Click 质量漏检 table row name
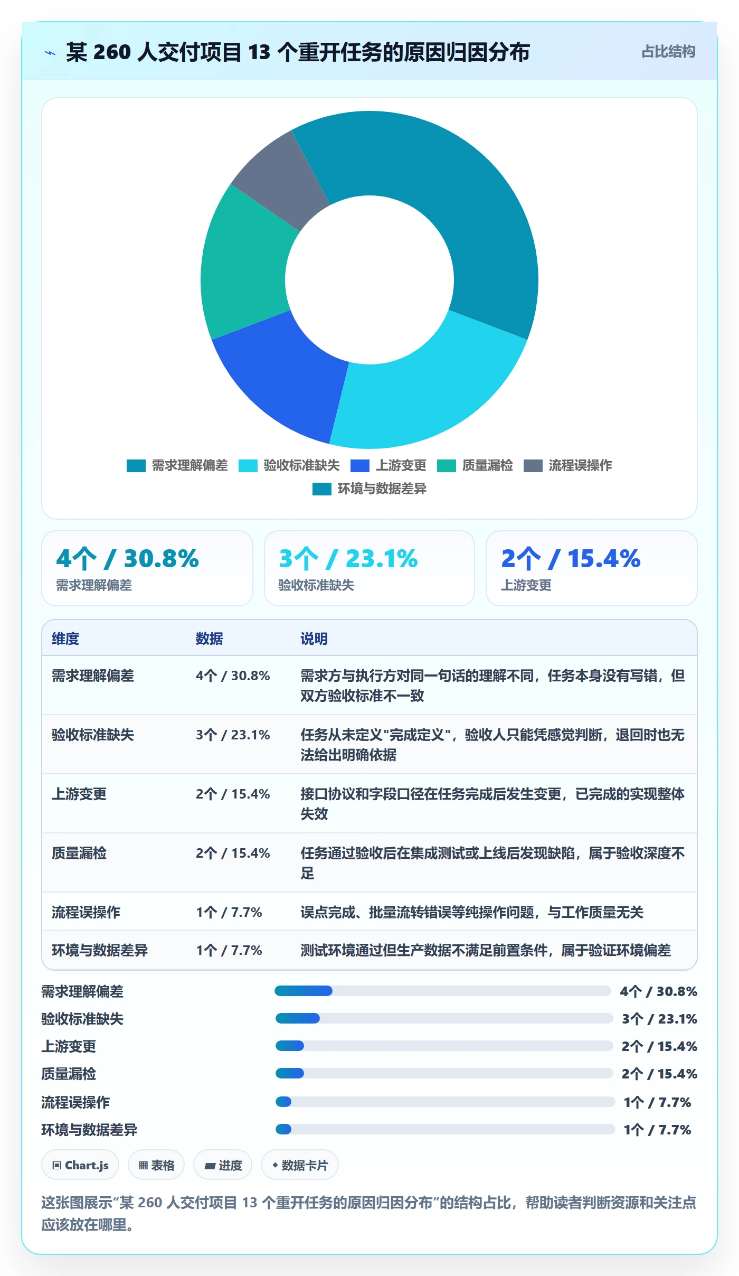 pos(79,853)
